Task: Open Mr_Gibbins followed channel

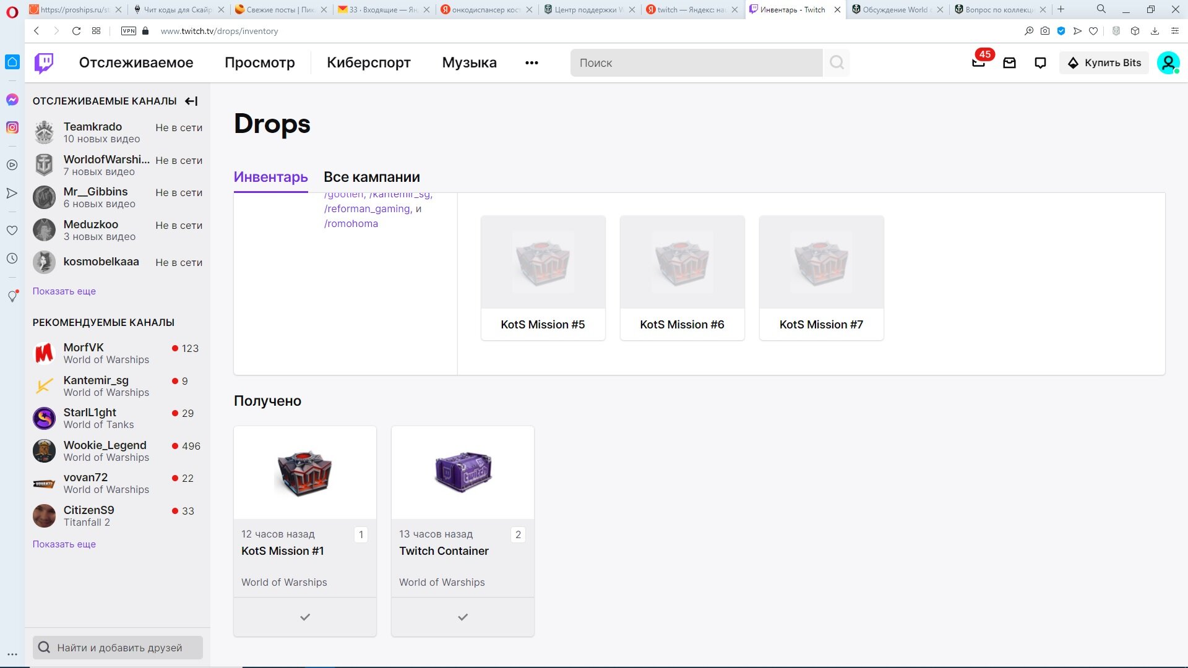Action: (118, 197)
